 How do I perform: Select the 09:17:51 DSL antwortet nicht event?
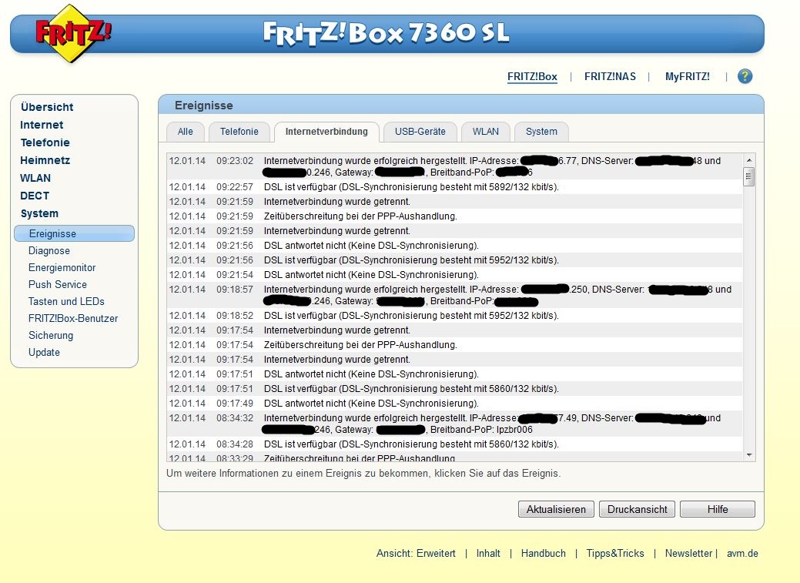click(455, 374)
